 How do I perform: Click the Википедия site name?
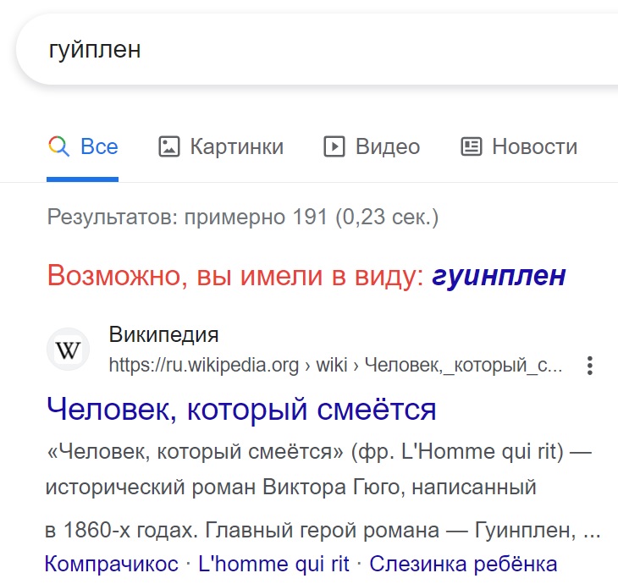tap(163, 334)
